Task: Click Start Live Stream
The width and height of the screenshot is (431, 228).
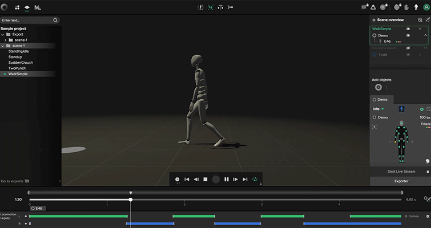Action: pos(401,172)
